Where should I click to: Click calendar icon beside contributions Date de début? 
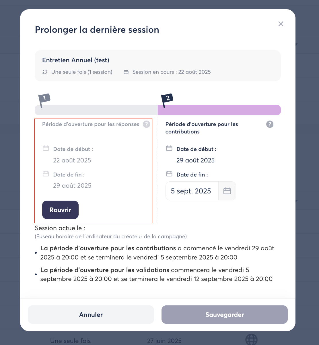click(169, 148)
